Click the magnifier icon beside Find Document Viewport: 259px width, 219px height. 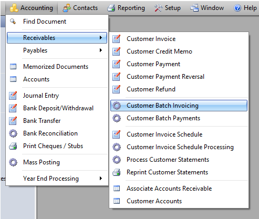pos(13,22)
